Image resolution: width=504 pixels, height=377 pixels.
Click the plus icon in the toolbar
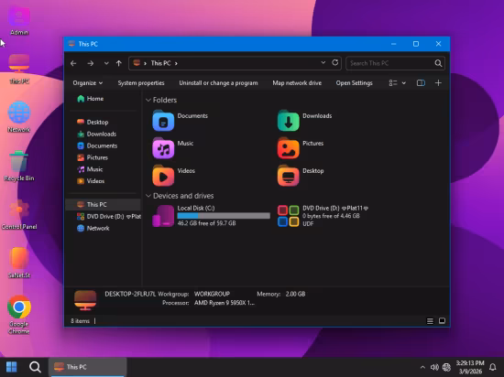coord(438,82)
